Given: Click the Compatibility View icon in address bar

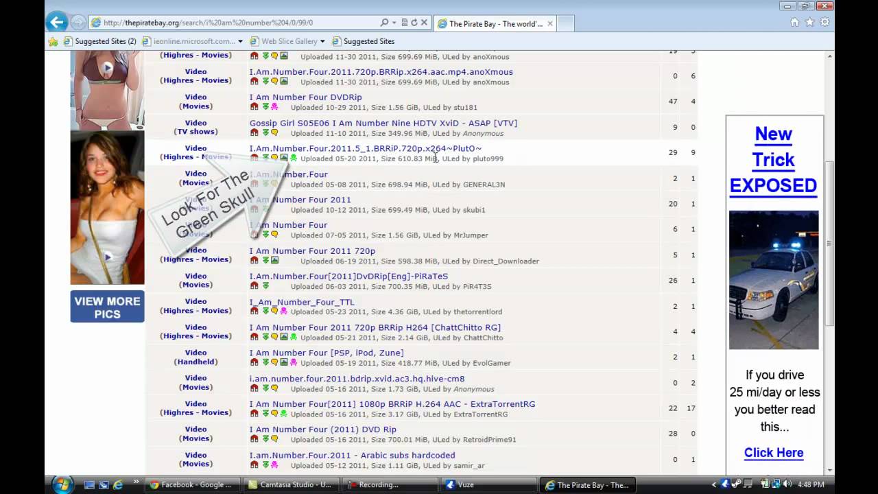Looking at the screenshot, I should pos(405,23).
